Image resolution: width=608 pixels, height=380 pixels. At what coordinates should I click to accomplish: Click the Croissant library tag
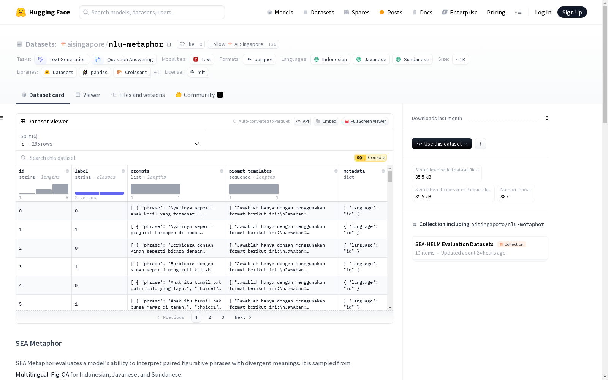132,72
